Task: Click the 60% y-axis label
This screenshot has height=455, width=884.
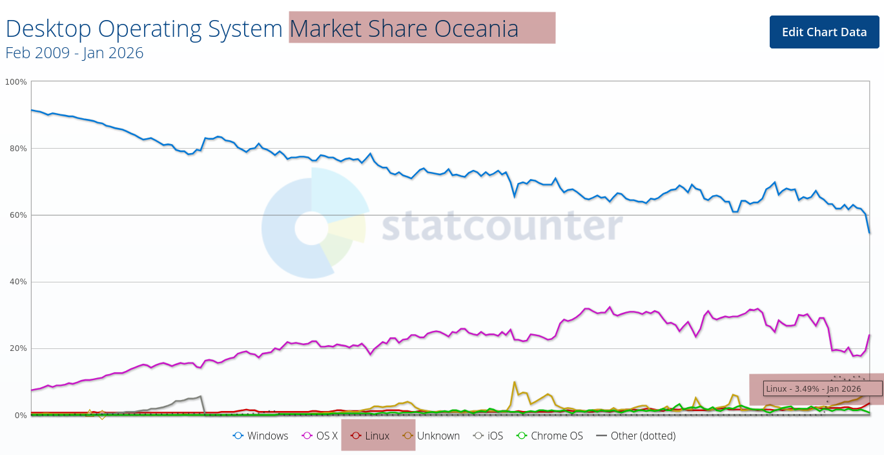Action: click(x=16, y=215)
